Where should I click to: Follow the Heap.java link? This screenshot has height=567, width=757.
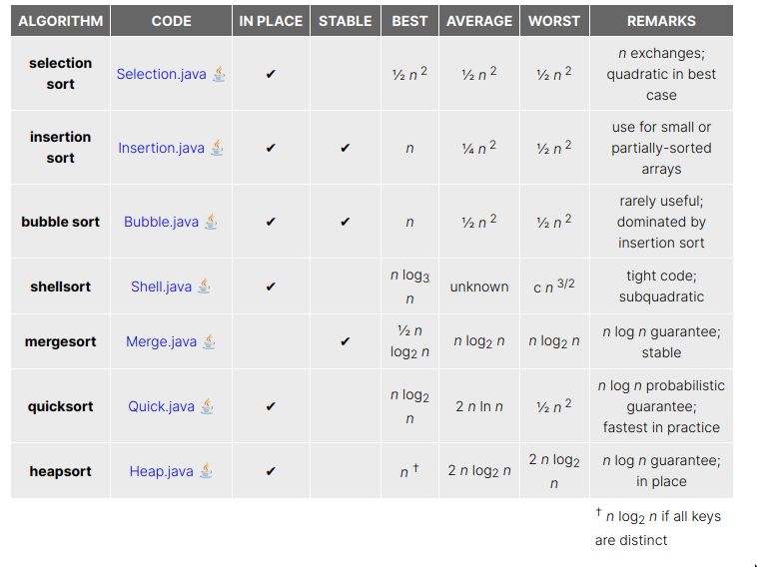tap(161, 471)
